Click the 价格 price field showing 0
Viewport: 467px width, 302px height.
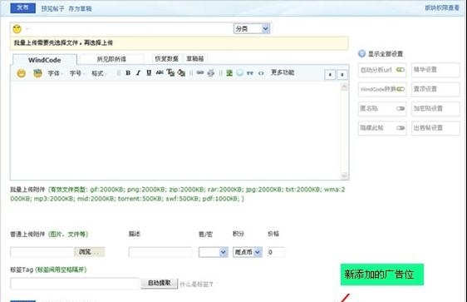pos(276,252)
